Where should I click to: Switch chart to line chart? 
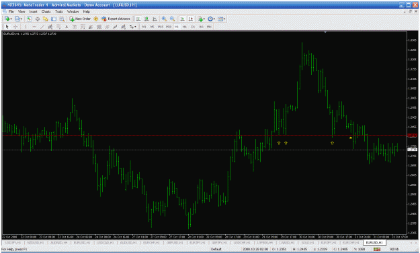point(155,19)
